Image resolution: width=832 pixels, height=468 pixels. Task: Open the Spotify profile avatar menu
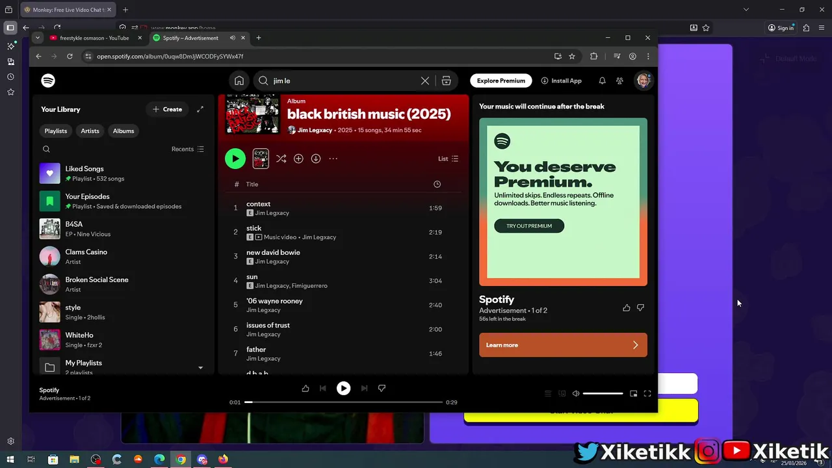[x=643, y=81]
